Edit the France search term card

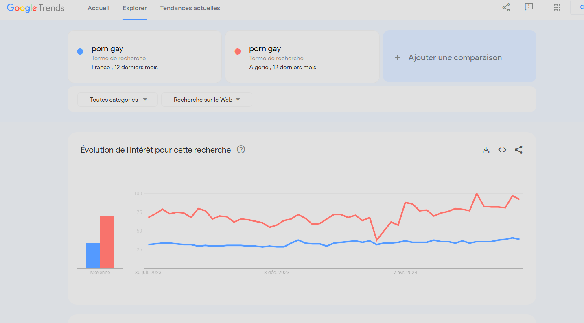144,57
